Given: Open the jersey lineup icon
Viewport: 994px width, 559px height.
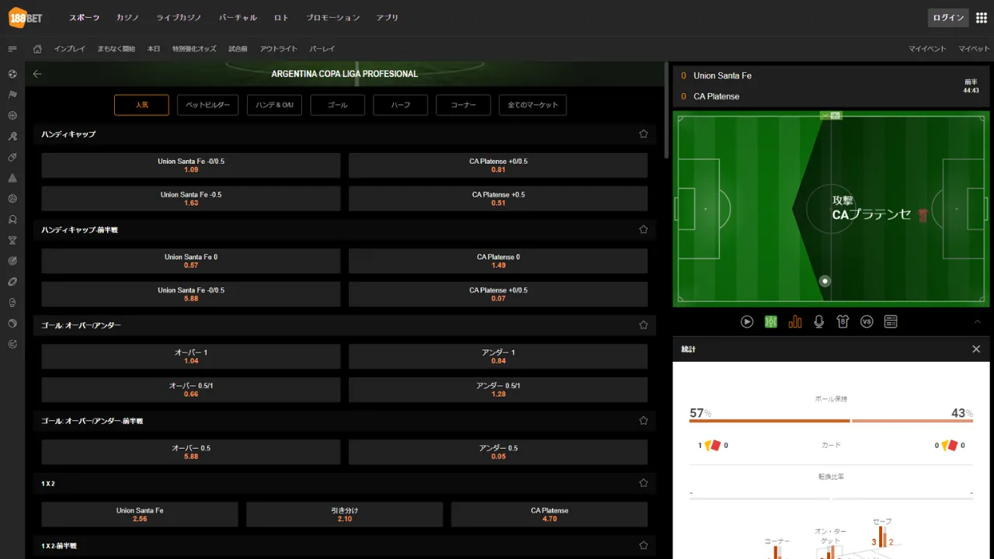Looking at the screenshot, I should tap(843, 321).
